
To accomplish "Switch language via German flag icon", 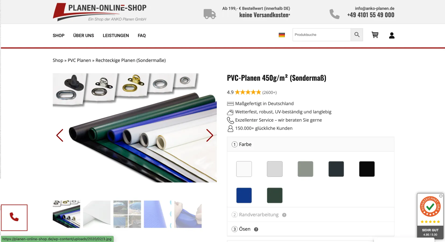I will [x=282, y=35].
